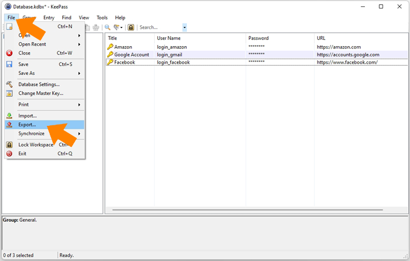Expand the Save As submenu
The height and width of the screenshot is (261, 410).
pyautogui.click(x=27, y=73)
